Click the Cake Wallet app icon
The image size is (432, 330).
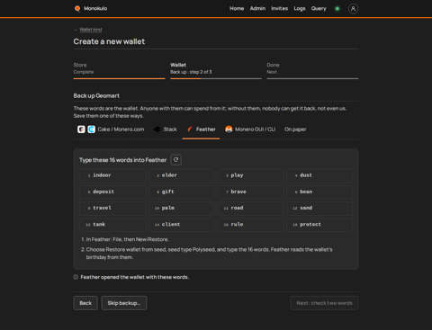(x=81, y=129)
